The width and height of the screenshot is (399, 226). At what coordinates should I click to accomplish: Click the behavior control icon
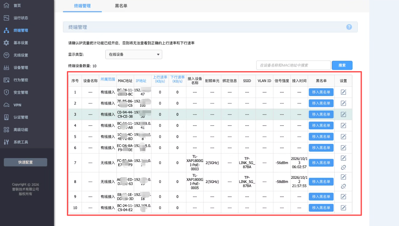(x=6, y=80)
